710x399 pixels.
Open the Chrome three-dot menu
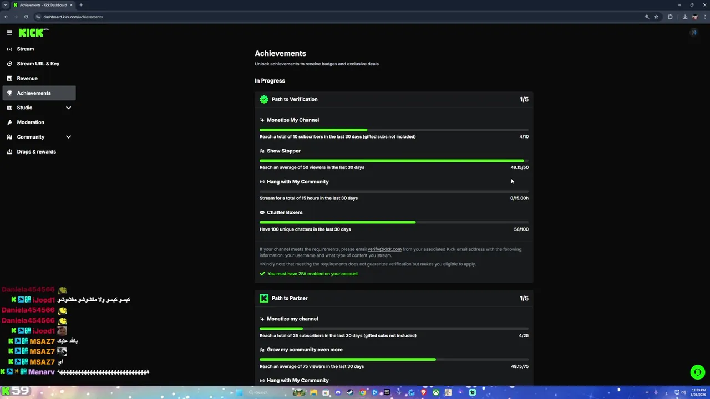pos(704,17)
